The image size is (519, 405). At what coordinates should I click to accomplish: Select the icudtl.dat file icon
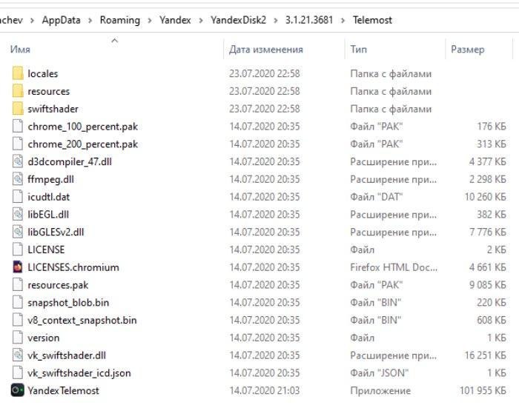[x=18, y=197]
